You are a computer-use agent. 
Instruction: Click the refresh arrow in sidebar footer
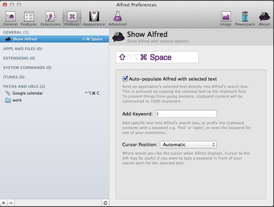(x=105, y=203)
